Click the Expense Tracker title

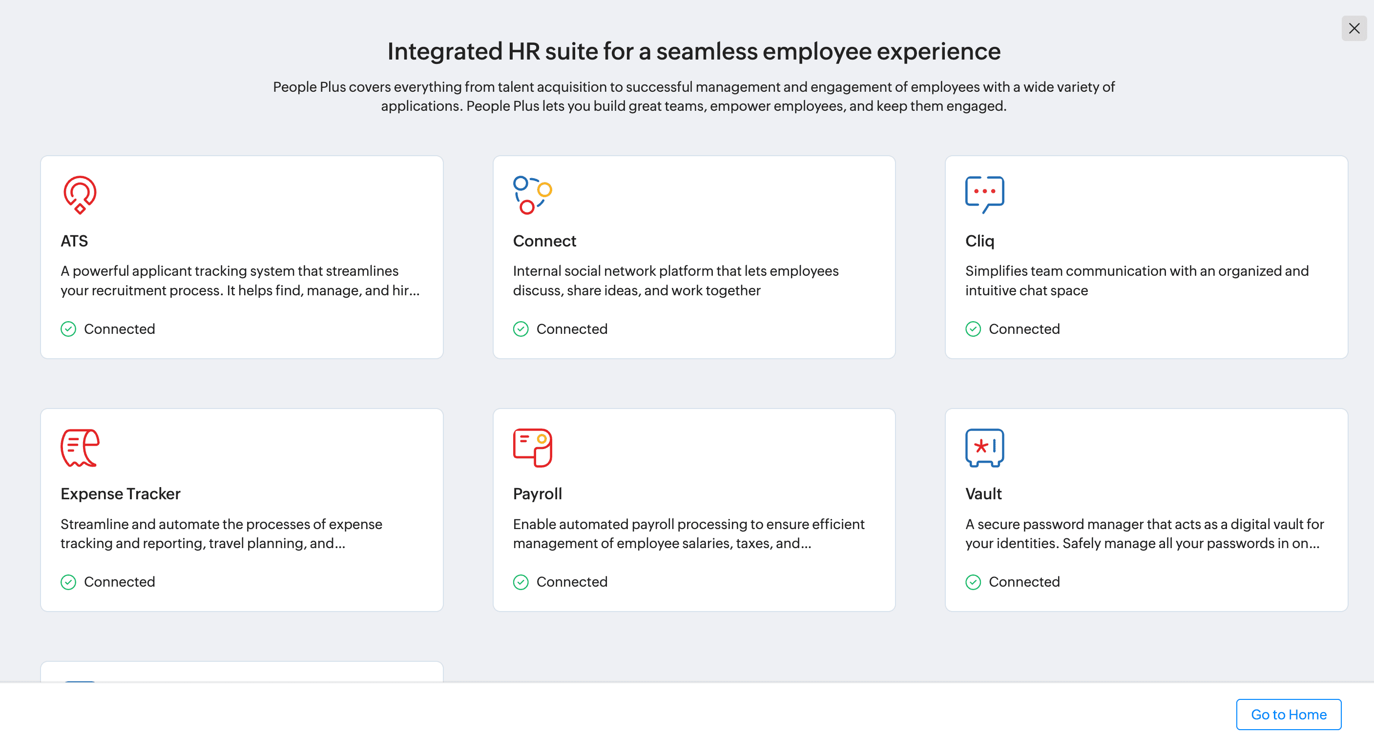tap(121, 494)
